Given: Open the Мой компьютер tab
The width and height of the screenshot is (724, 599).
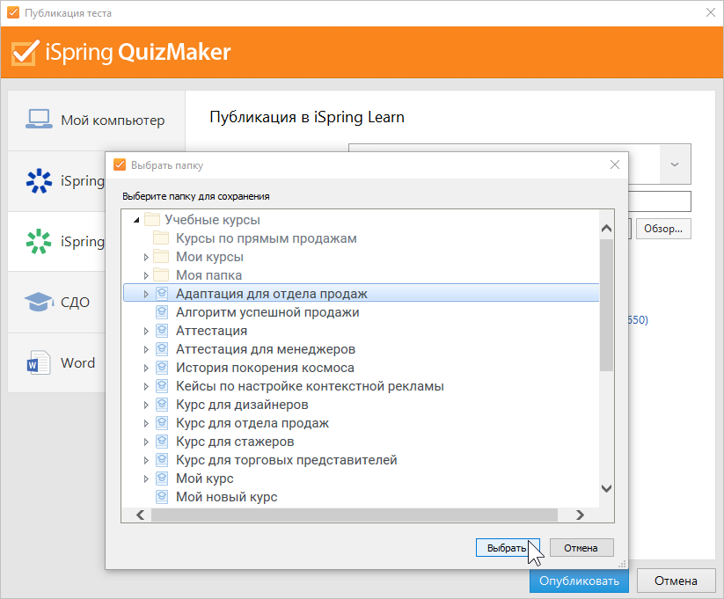Looking at the screenshot, I should pyautogui.click(x=97, y=121).
